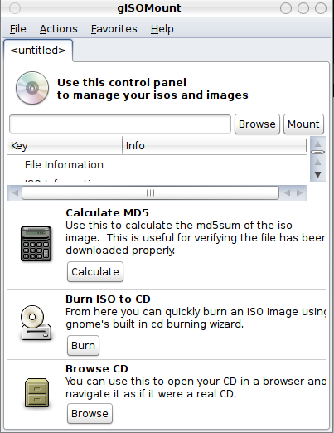Click the Burn button
This screenshot has width=334, height=433.
tap(83, 346)
